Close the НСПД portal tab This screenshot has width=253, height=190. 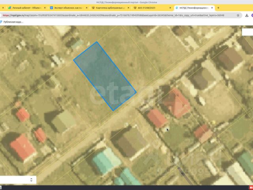tap(212, 8)
